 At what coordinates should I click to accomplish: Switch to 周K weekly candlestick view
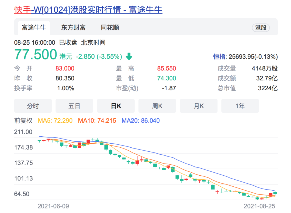click(x=157, y=106)
